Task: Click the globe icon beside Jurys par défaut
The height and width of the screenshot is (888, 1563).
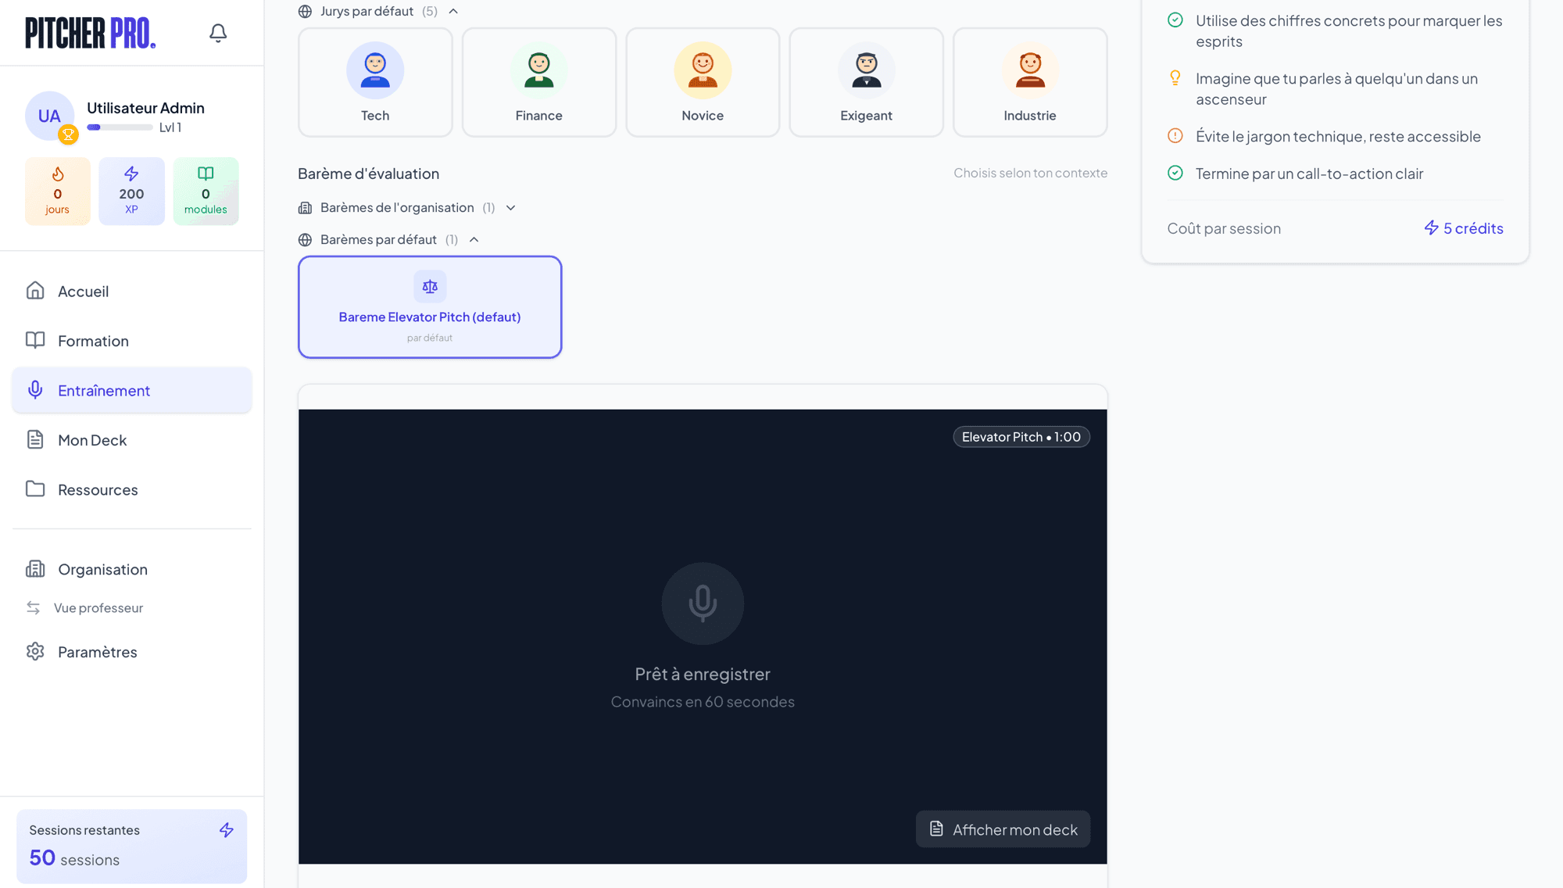Action: tap(306, 12)
